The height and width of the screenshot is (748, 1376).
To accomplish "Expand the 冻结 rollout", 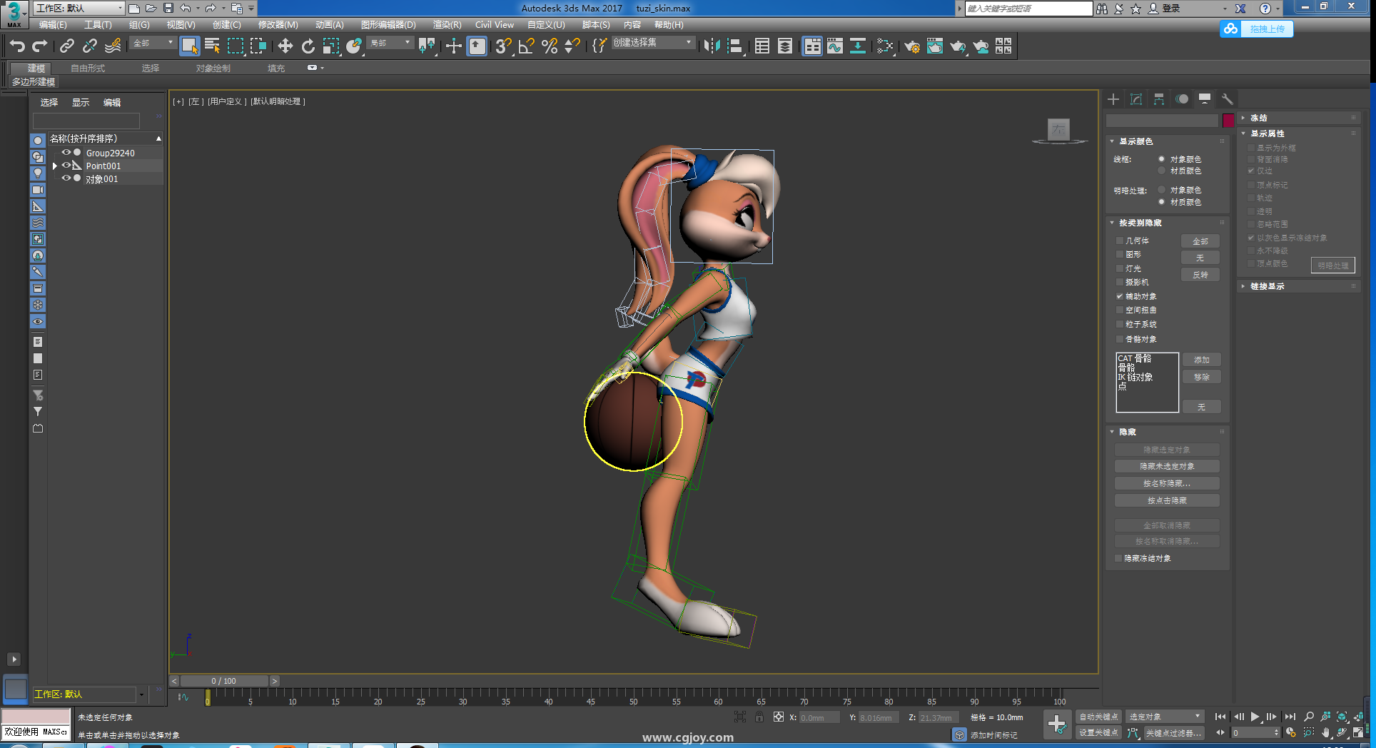I will click(x=1299, y=118).
